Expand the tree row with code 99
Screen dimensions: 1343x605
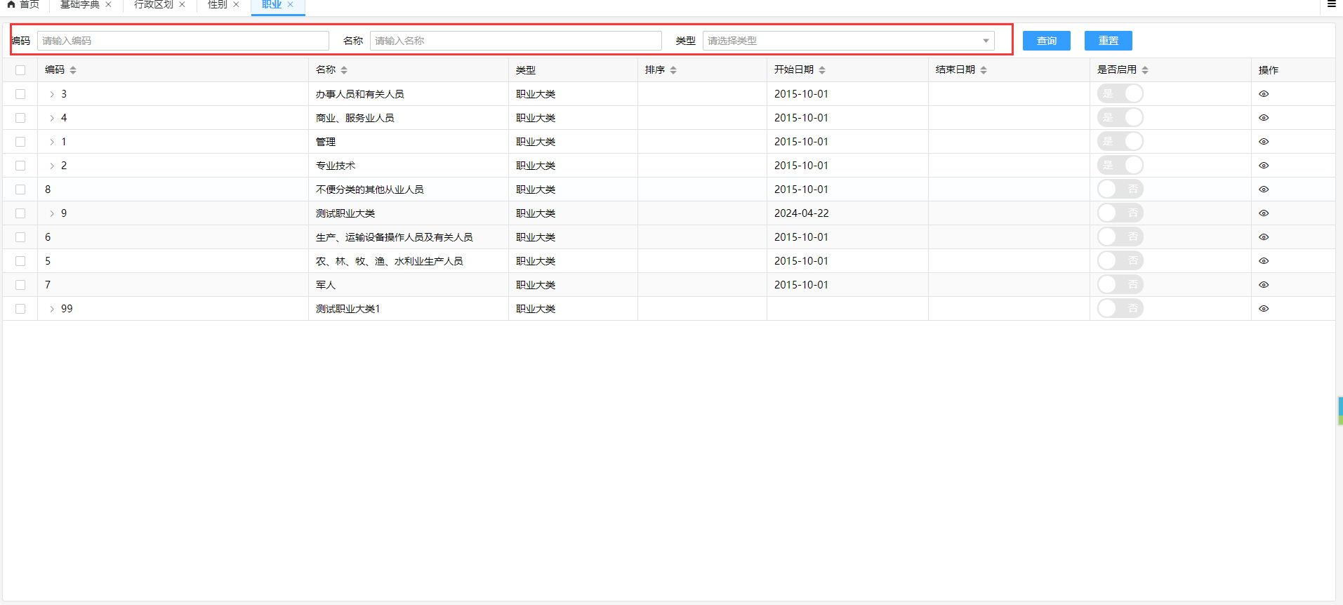52,309
